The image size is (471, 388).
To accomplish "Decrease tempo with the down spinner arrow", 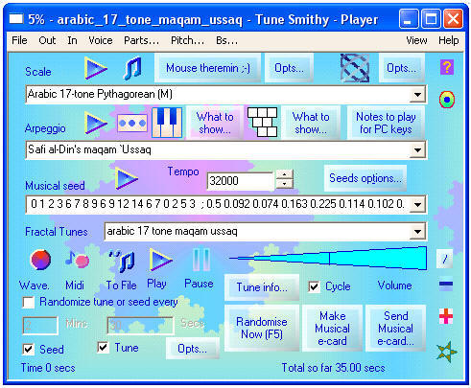I will click(x=284, y=184).
